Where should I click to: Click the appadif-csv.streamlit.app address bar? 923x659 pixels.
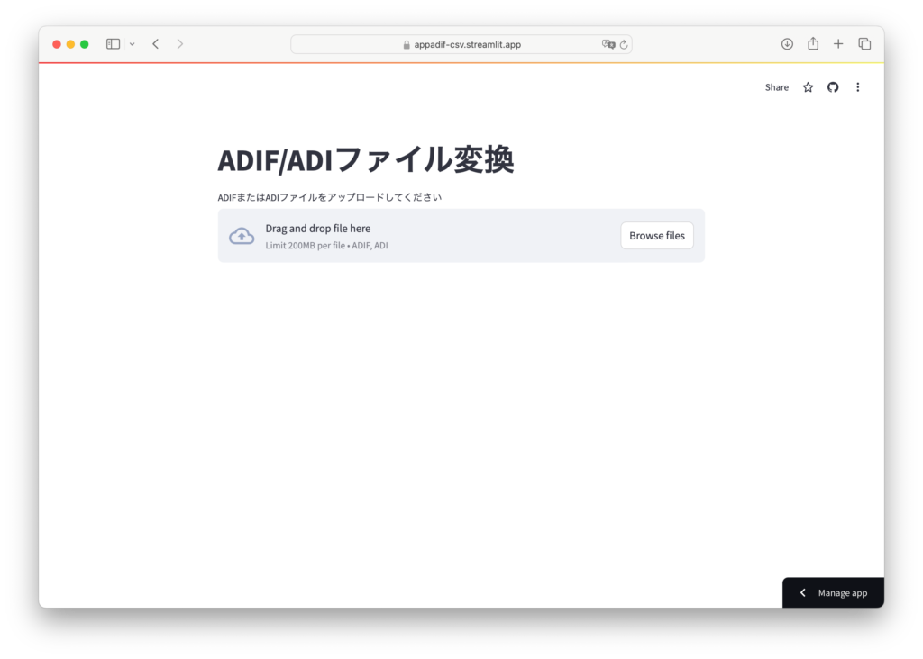coord(461,44)
